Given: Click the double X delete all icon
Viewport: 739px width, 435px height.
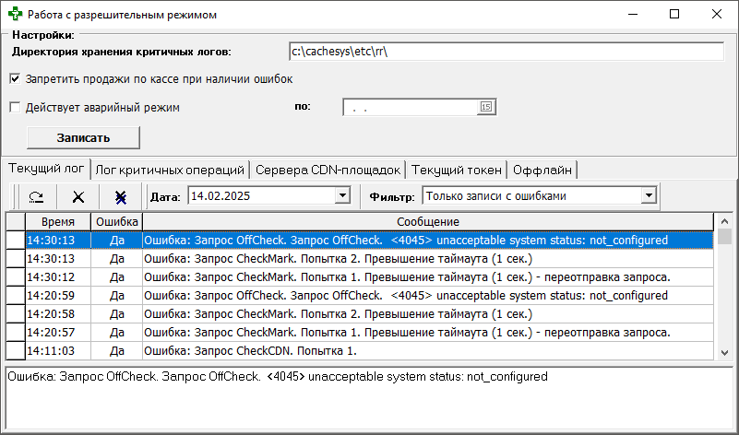Looking at the screenshot, I should click(x=121, y=196).
